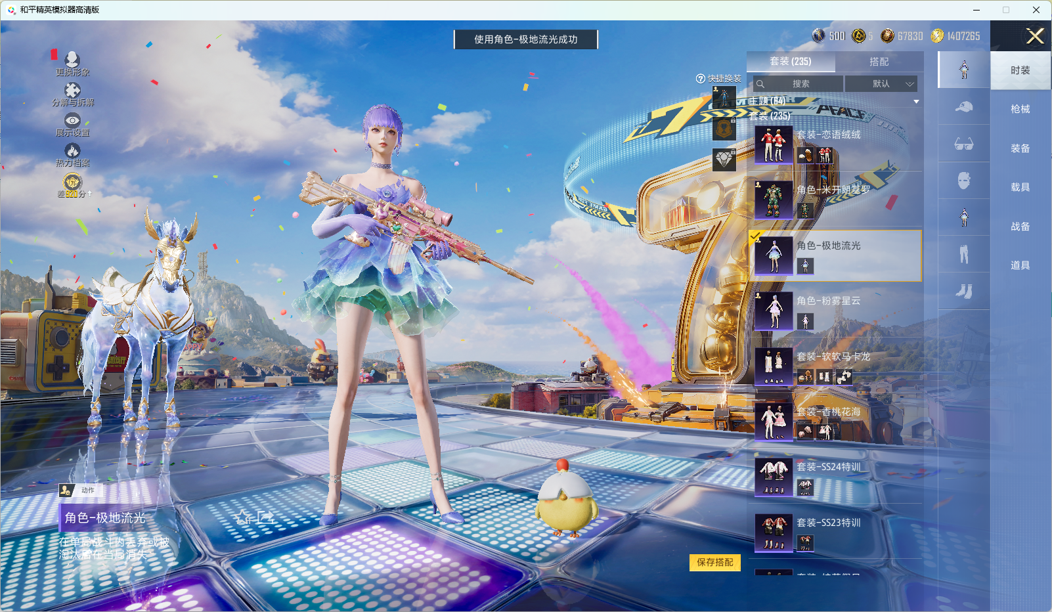
Task: Switch to the 枪械 firearms tab
Action: [1020, 109]
